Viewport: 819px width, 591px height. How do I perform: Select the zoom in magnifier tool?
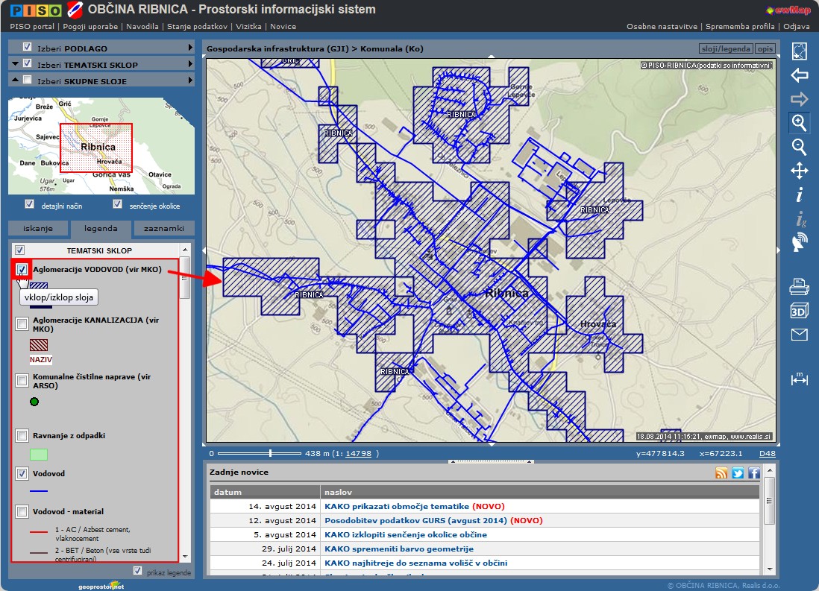[799, 123]
